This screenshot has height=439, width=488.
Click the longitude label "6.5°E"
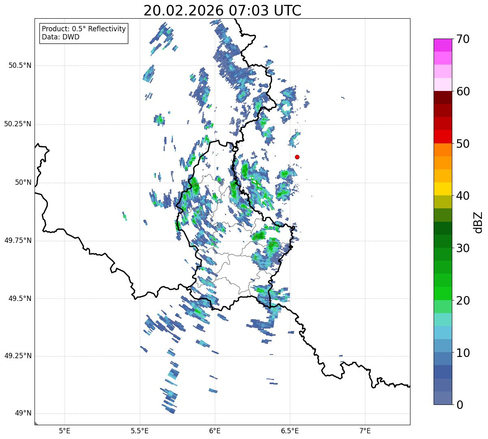pos(290,431)
